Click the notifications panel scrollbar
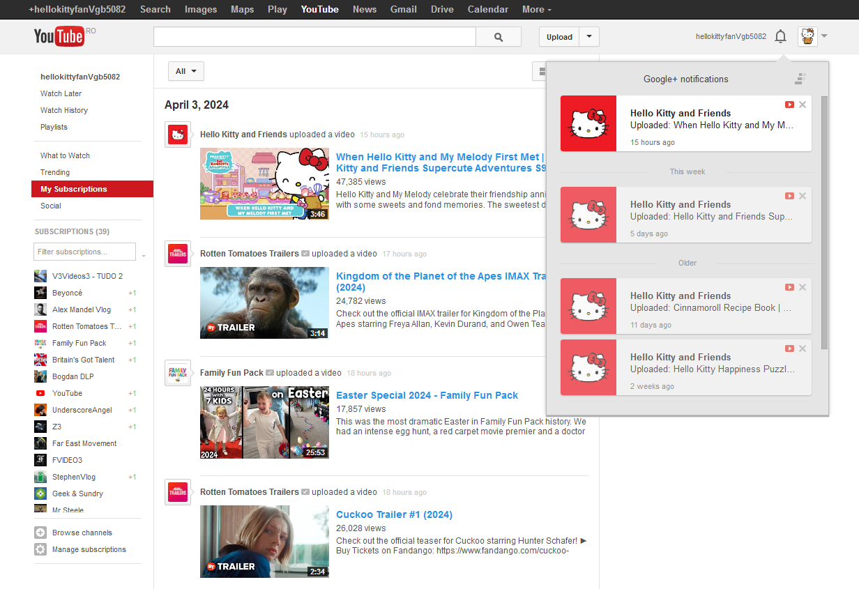The height and width of the screenshot is (589, 859). (825, 223)
